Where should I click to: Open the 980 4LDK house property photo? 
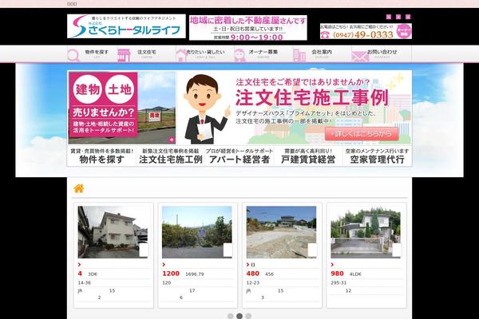(x=366, y=232)
